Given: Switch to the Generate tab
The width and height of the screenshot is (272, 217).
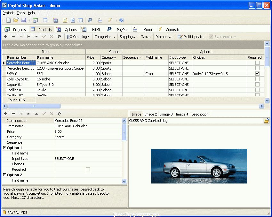Looking at the screenshot, I should coord(170,30).
